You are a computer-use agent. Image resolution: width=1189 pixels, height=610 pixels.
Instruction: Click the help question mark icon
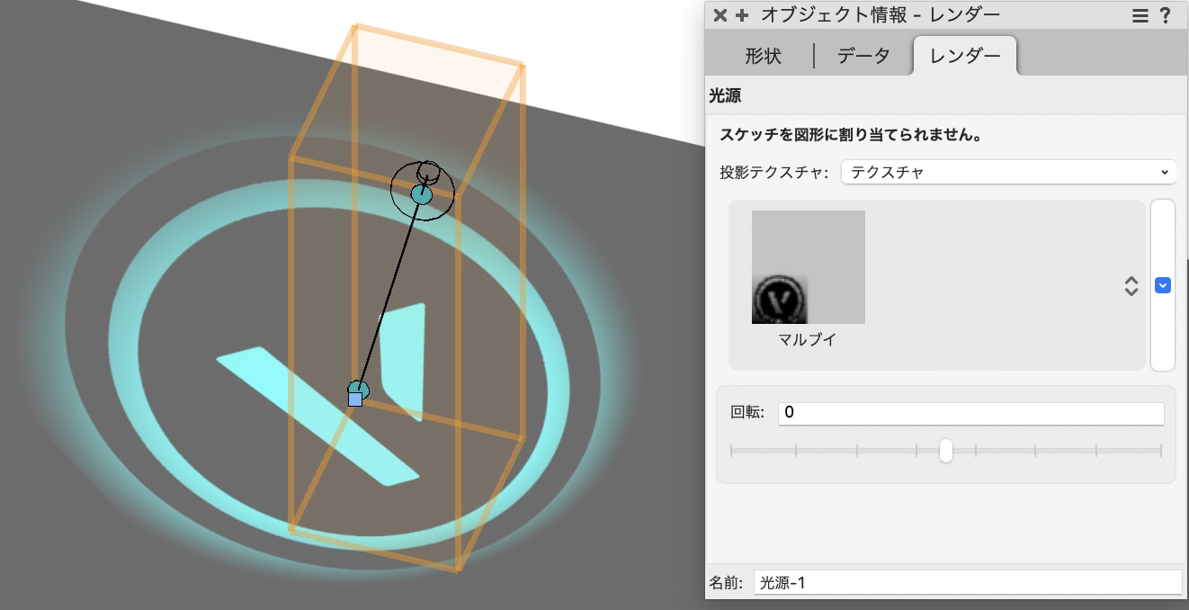coord(1166,14)
